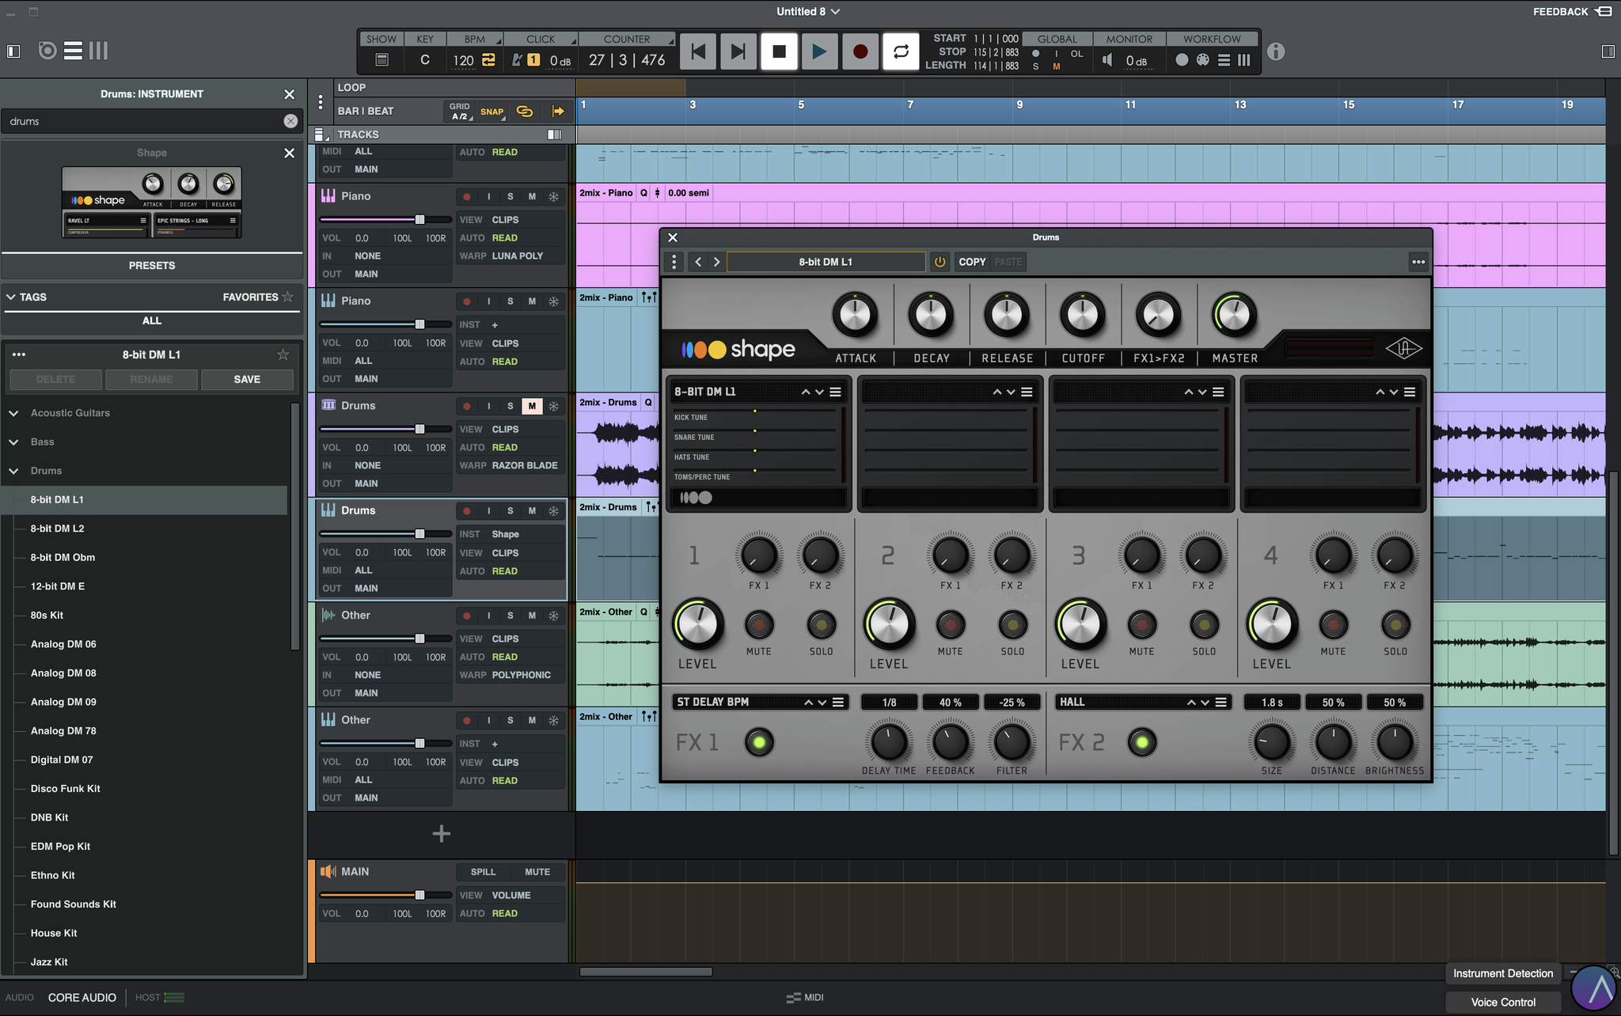Viewport: 1621px width, 1016px height.
Task: Open the browser circle icon in the top-left toolbar
Action: (x=47, y=51)
